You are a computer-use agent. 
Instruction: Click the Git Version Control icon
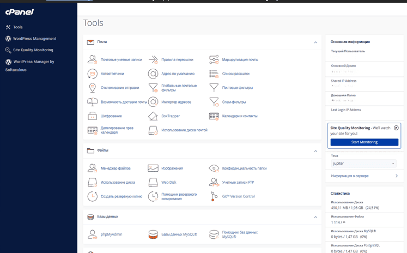point(214,196)
